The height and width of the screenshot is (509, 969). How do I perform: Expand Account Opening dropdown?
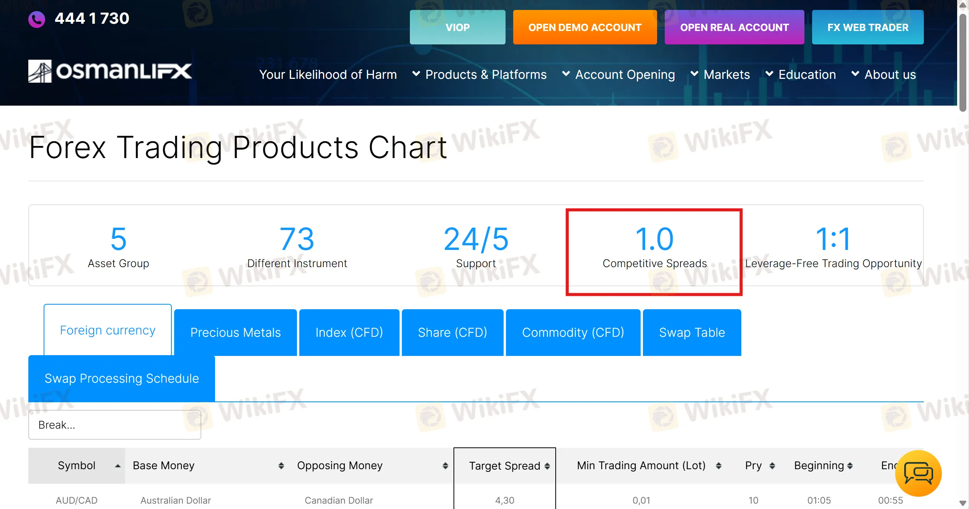619,75
